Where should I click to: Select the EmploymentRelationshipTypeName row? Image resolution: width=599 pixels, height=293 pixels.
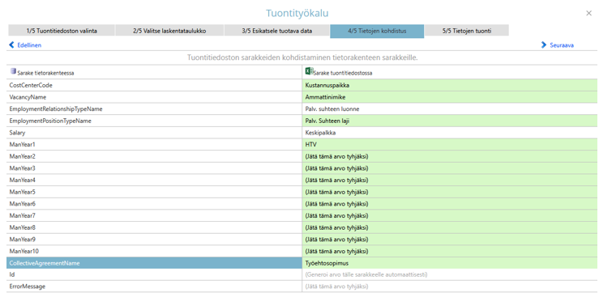point(154,109)
